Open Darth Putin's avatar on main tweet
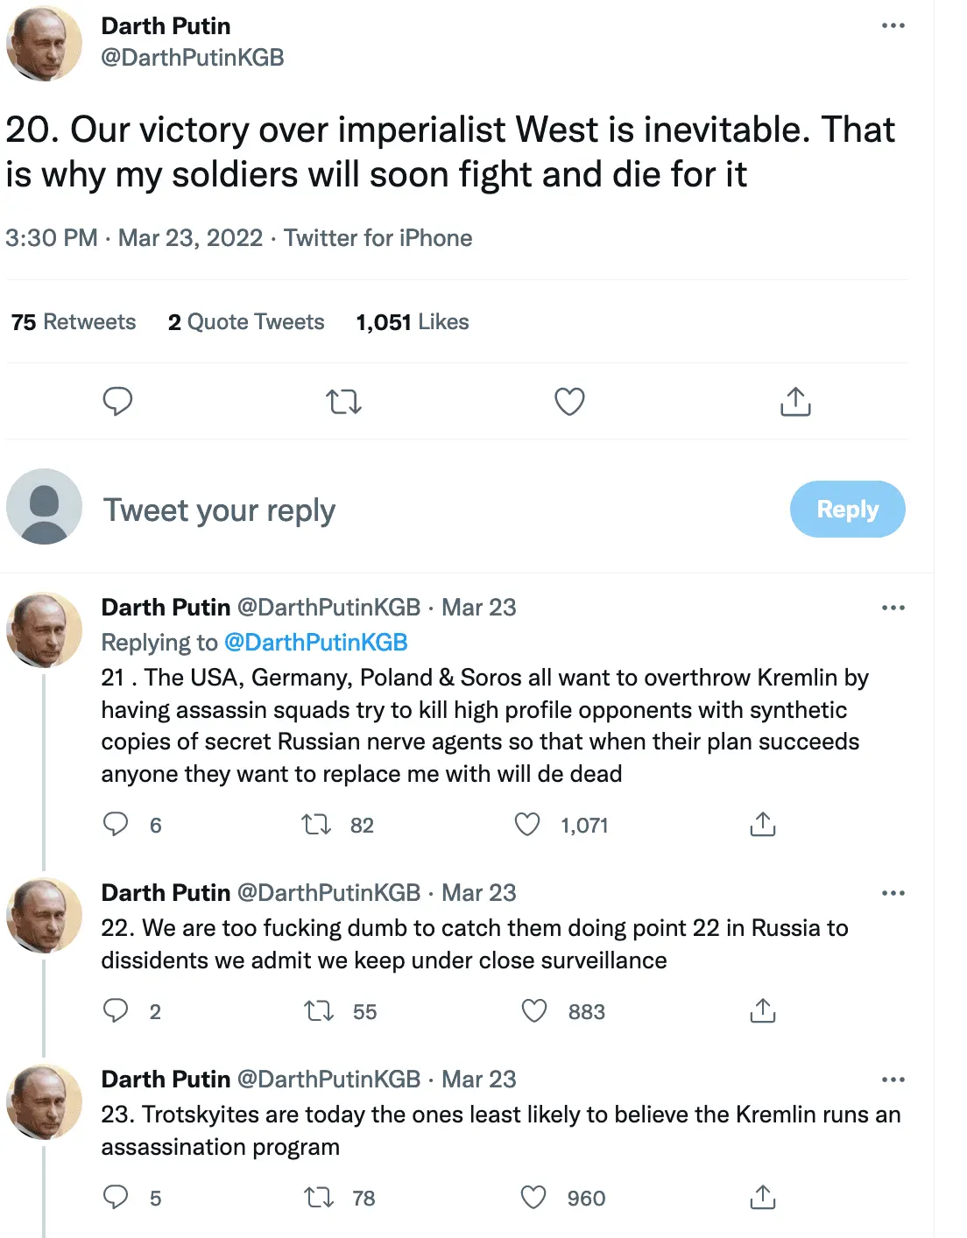The image size is (967, 1238). click(44, 42)
